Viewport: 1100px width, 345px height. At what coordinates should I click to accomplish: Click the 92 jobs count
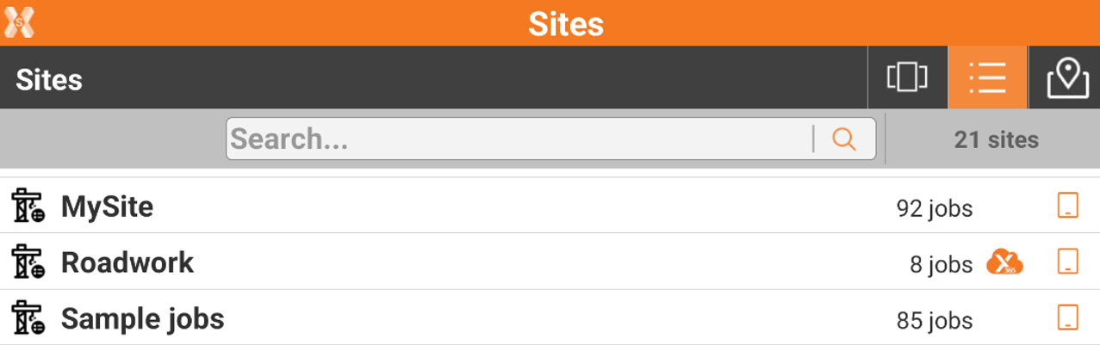pos(934,208)
